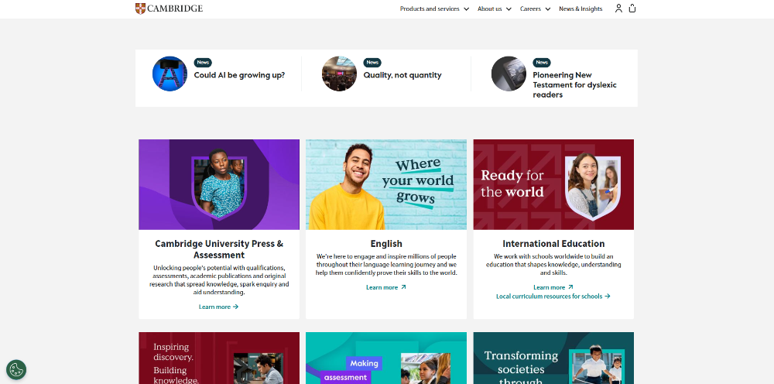Click arrow icon beside Local curriculum resources
The height and width of the screenshot is (384, 774).
tap(608, 297)
